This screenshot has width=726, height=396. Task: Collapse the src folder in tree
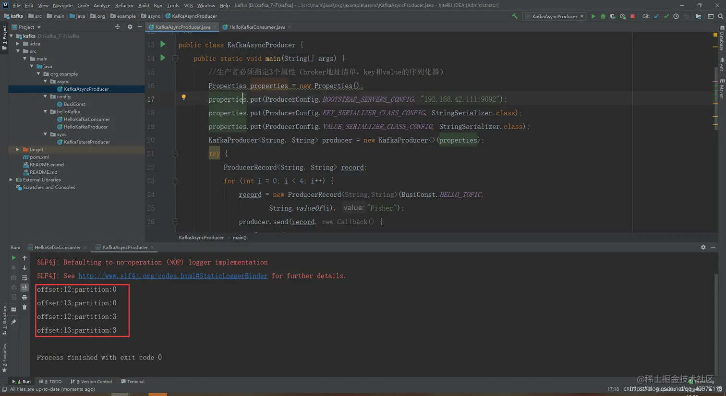[18, 51]
